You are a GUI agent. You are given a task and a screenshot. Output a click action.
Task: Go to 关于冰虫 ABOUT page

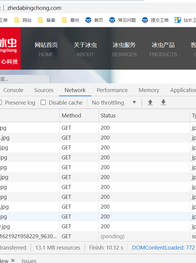tap(85, 49)
